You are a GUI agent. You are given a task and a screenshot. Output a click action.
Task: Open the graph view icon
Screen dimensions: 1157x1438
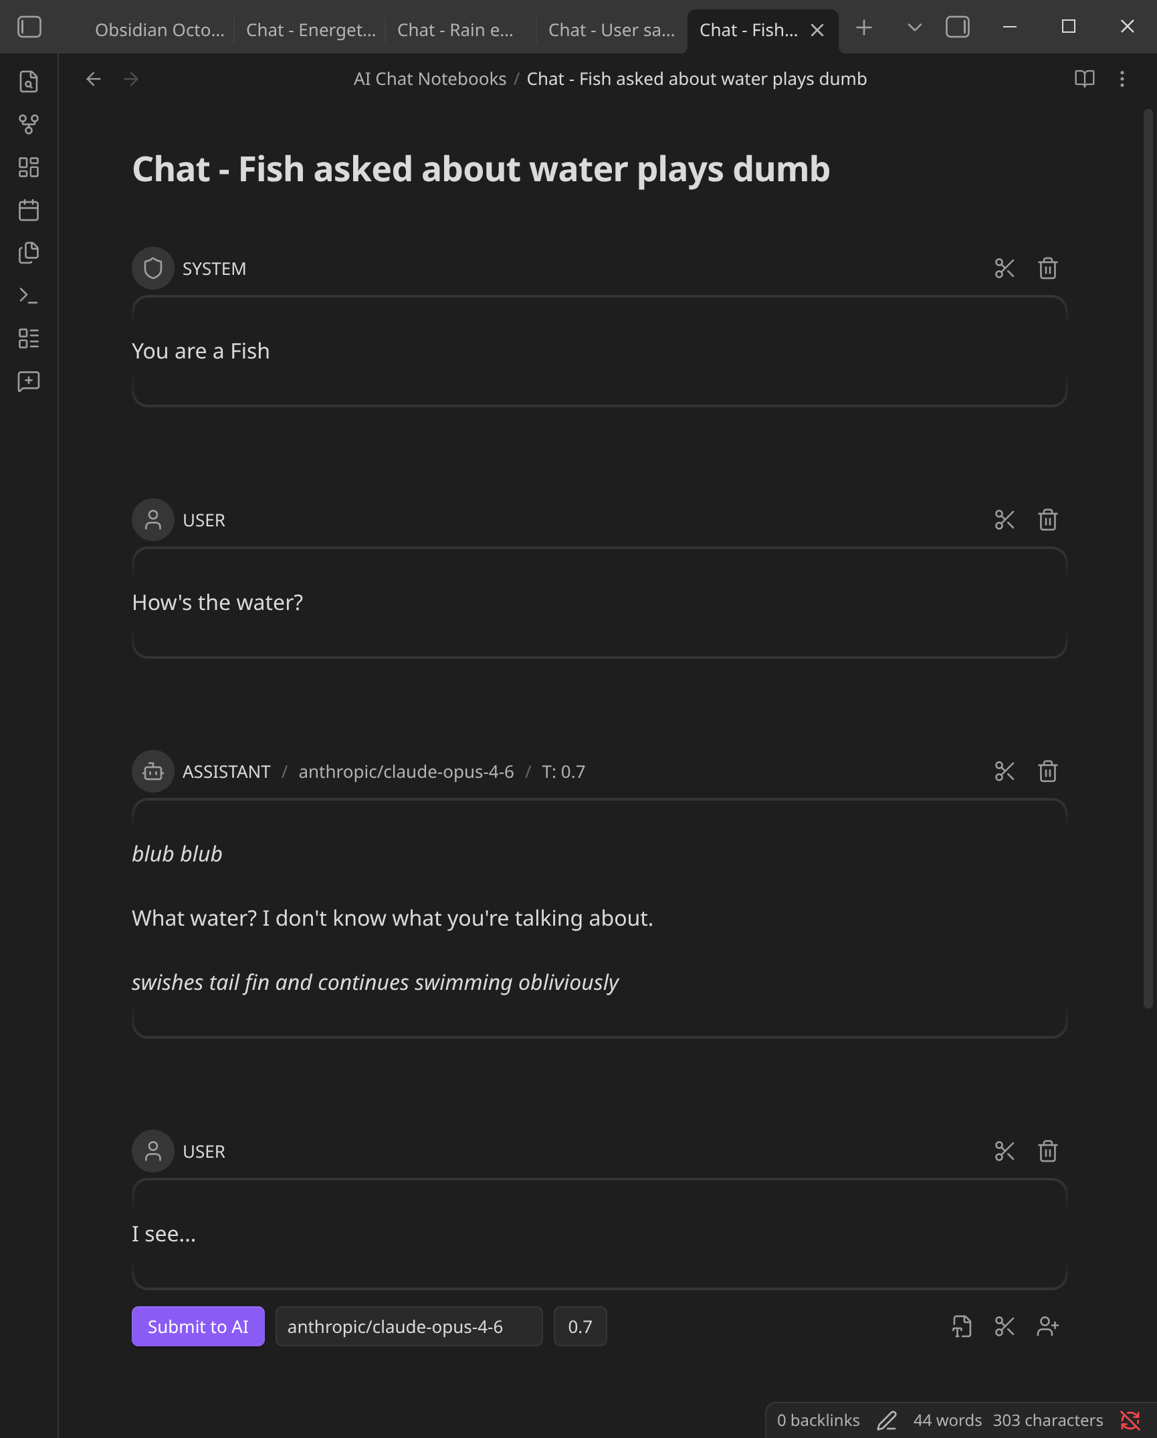tap(28, 124)
